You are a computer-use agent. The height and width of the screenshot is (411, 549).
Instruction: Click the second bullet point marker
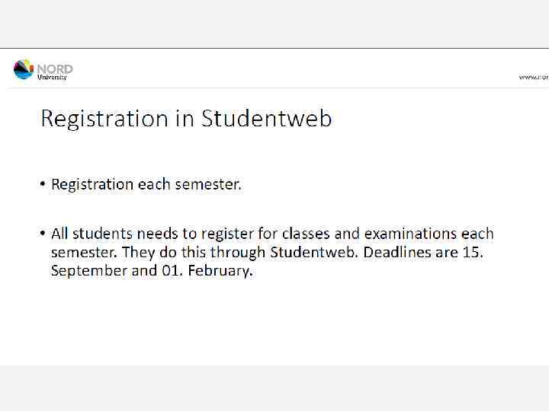pos(43,234)
